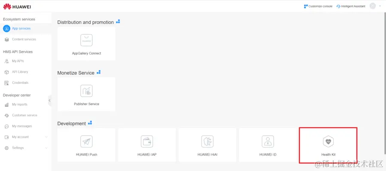Click the Credentials document icon
Screen dimensions: 386x171
pyautogui.click(x=6, y=83)
